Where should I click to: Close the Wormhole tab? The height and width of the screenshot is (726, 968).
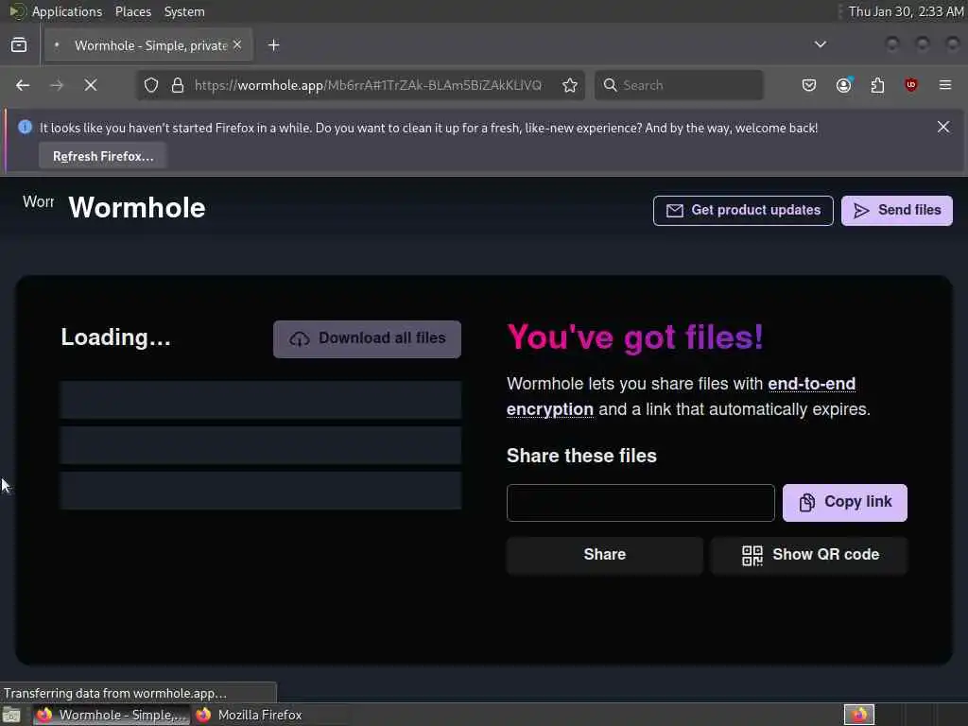point(237,45)
